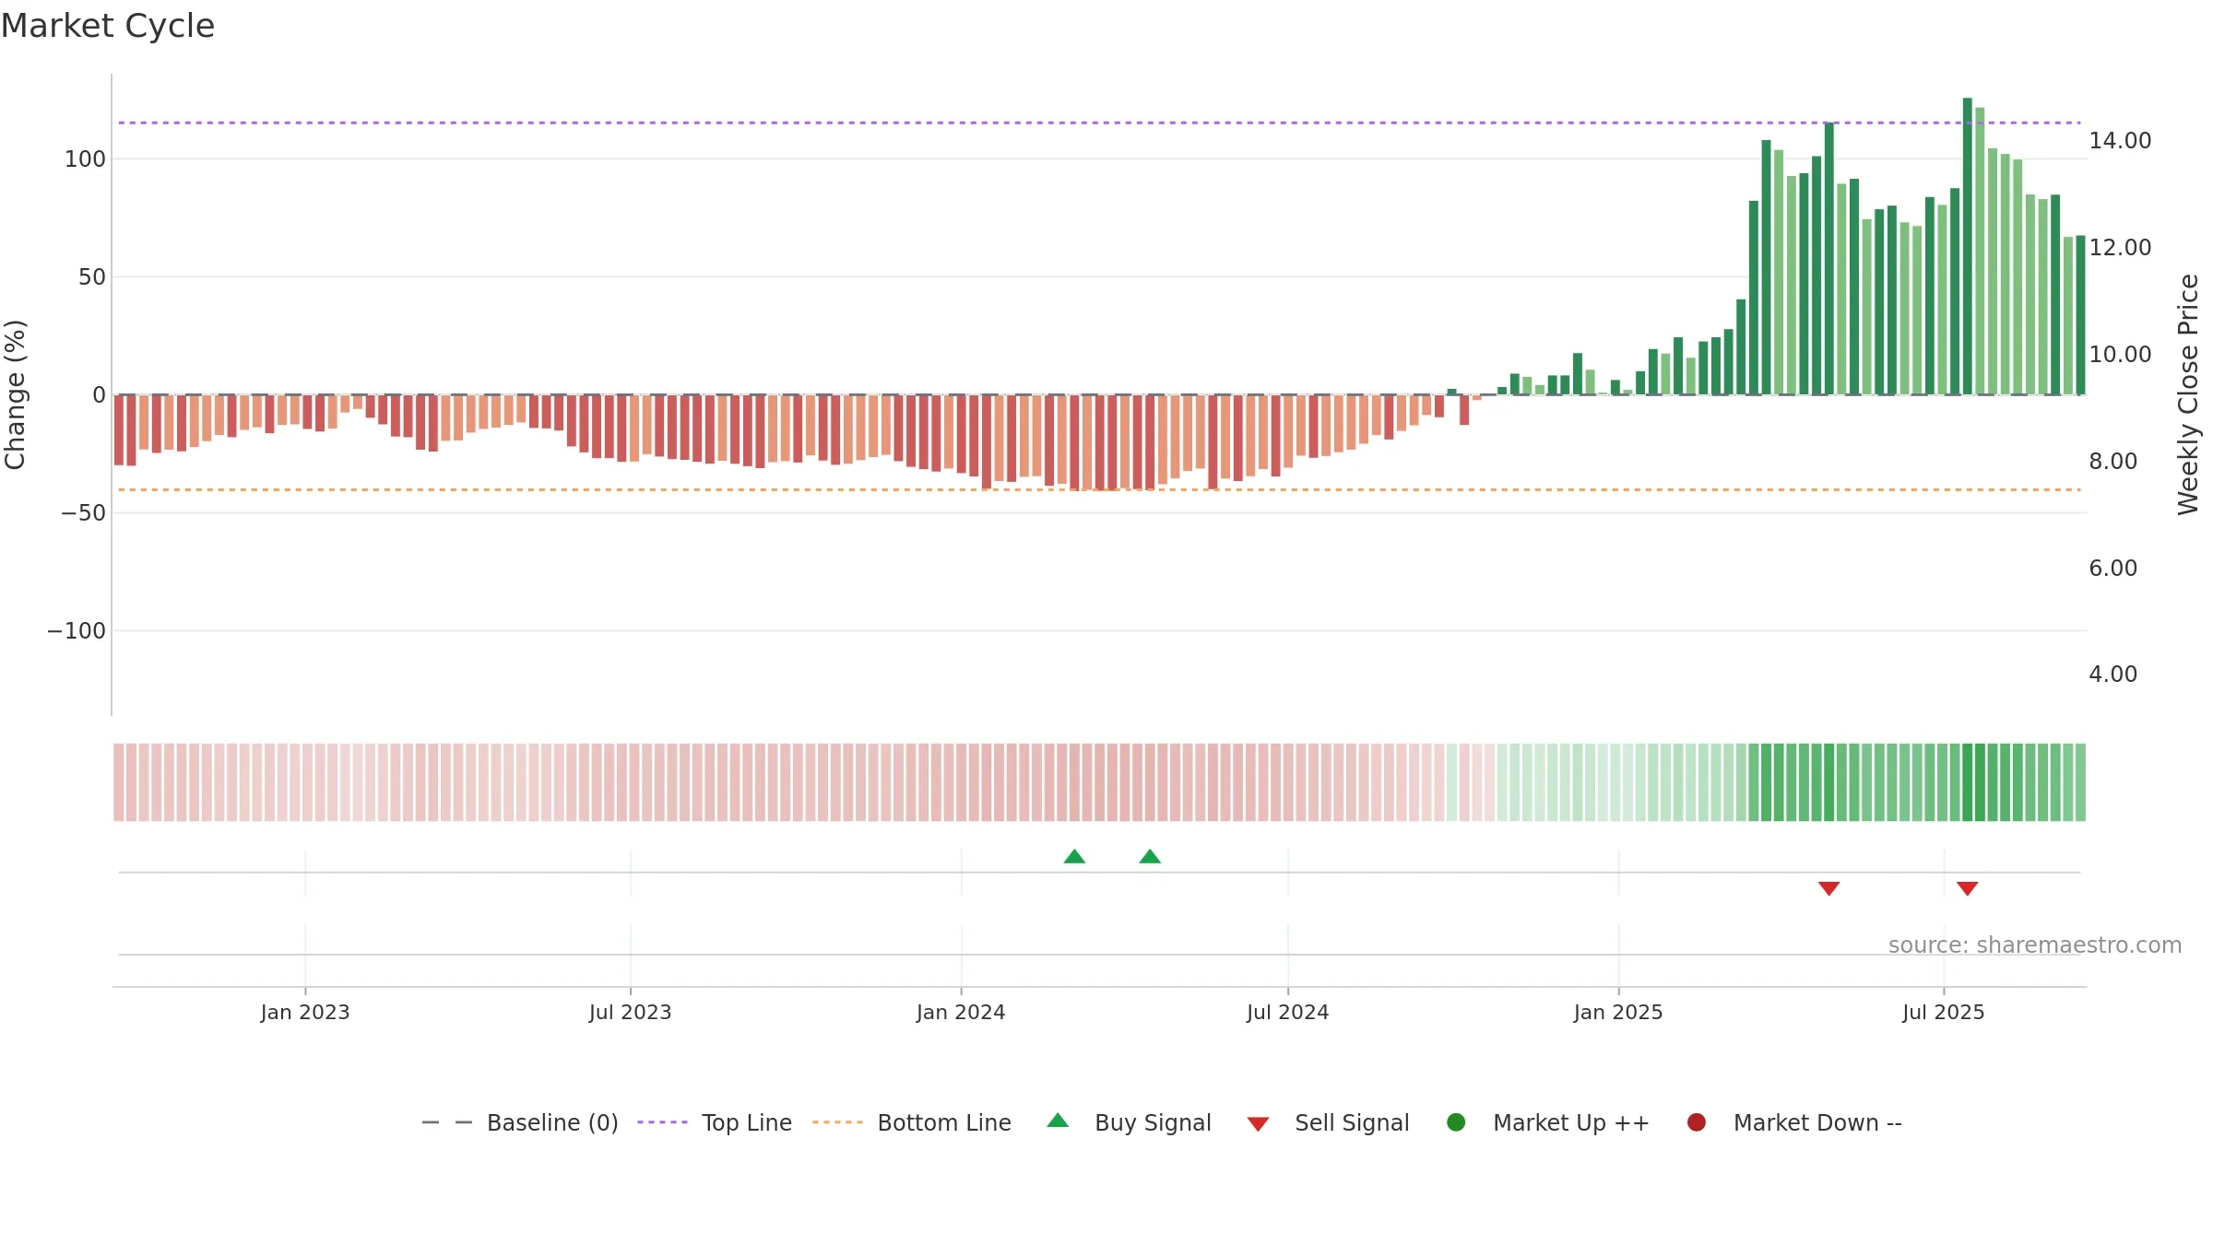Click the first sell signal marker before Jul 2025

click(1829, 888)
